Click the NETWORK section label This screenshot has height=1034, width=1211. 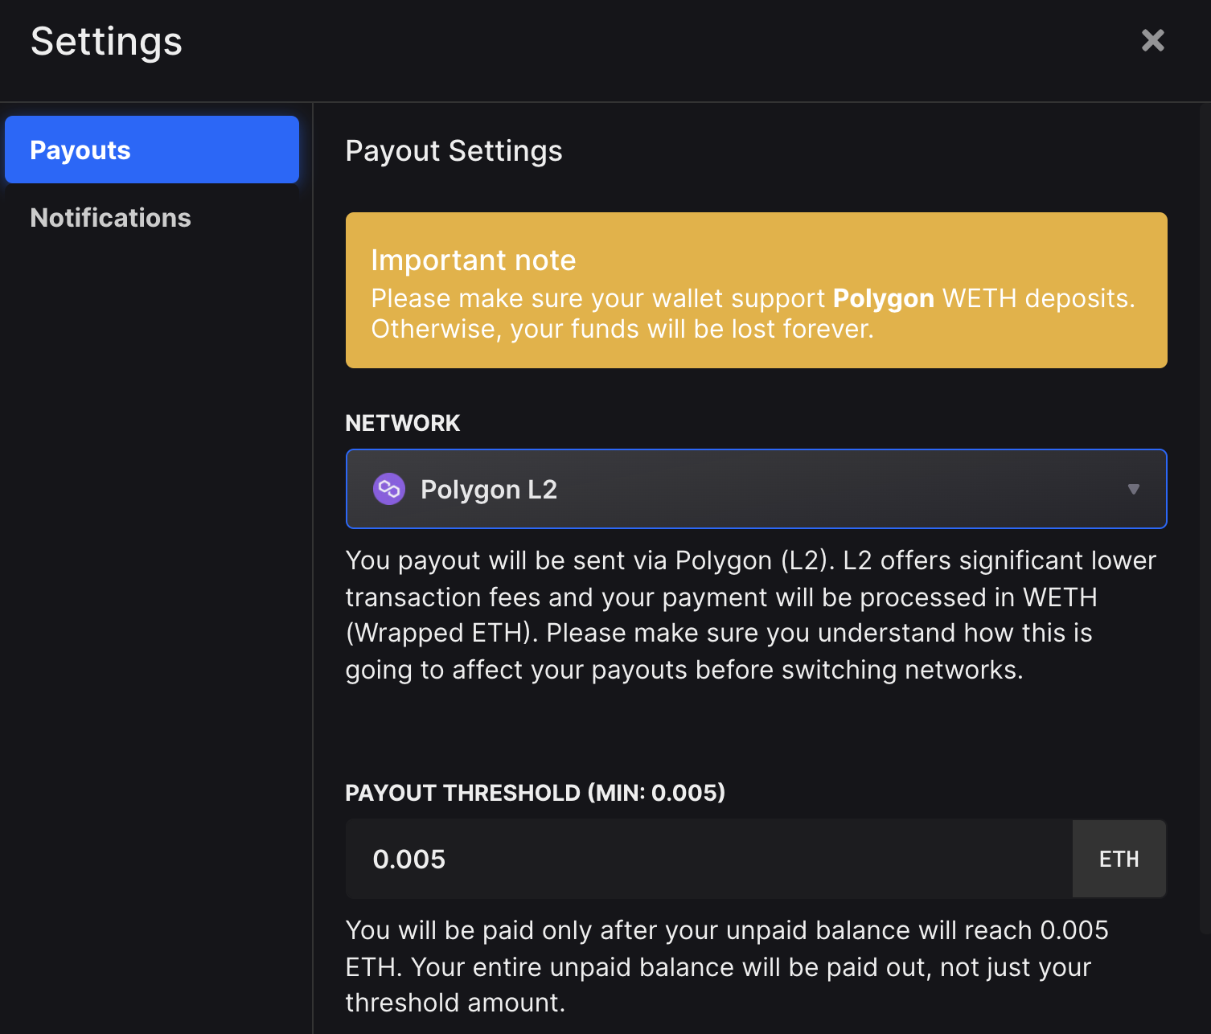pos(403,423)
